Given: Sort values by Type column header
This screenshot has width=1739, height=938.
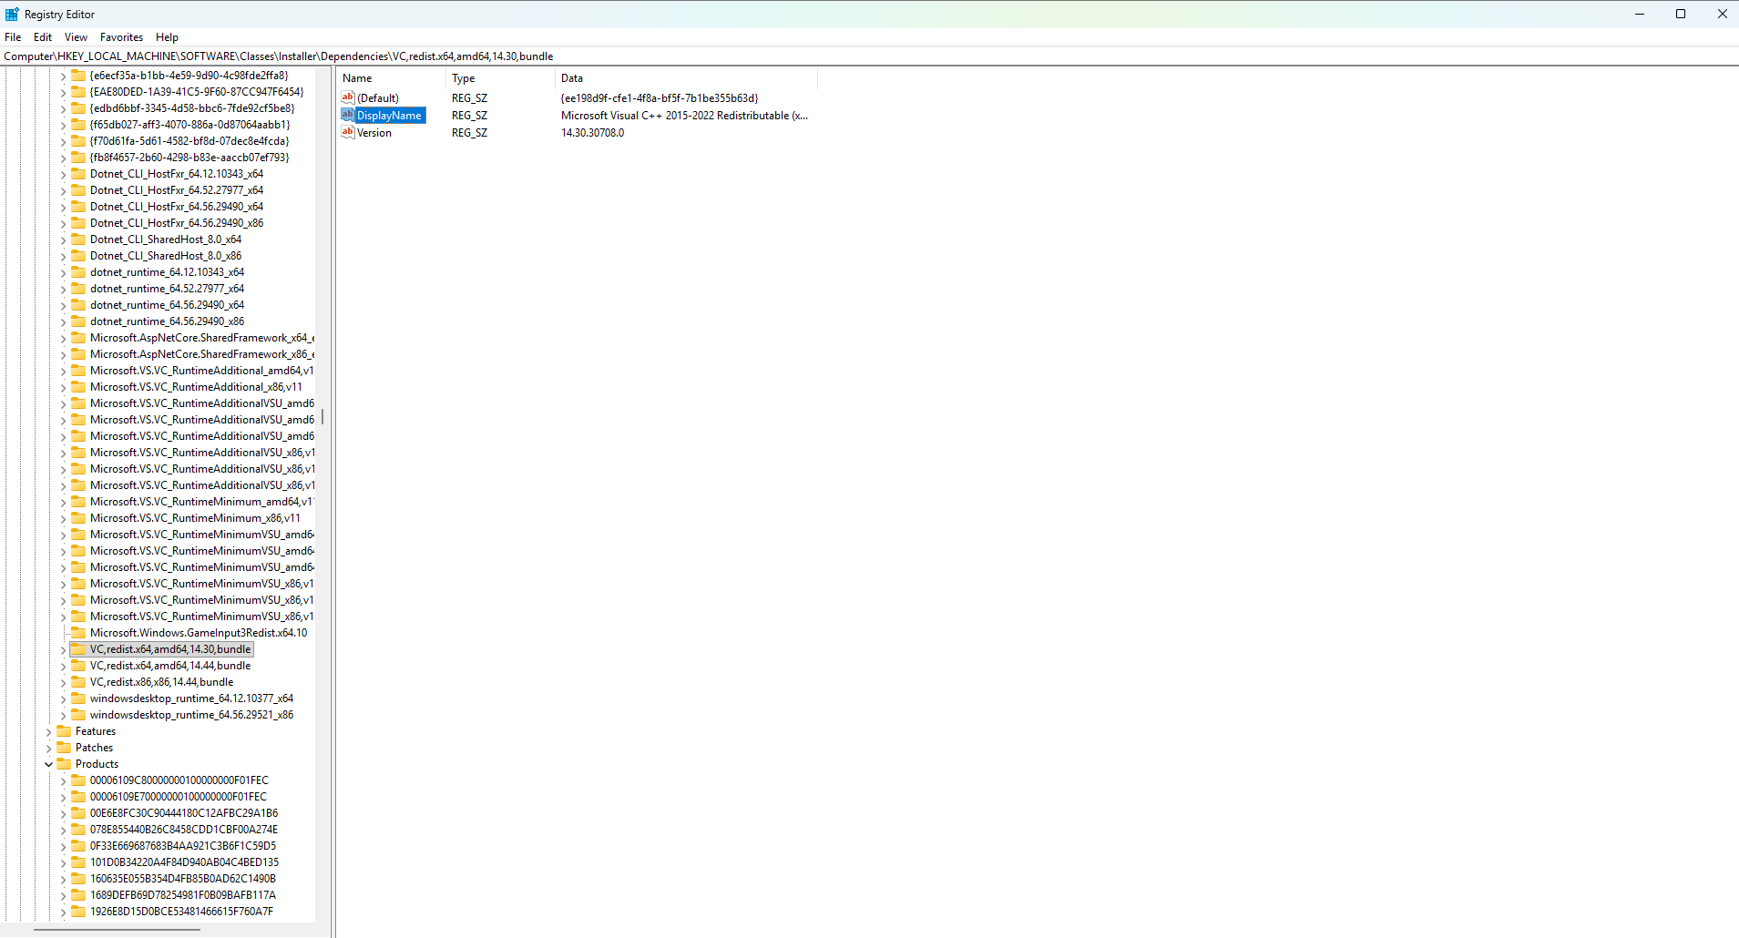Looking at the screenshot, I should (501, 78).
